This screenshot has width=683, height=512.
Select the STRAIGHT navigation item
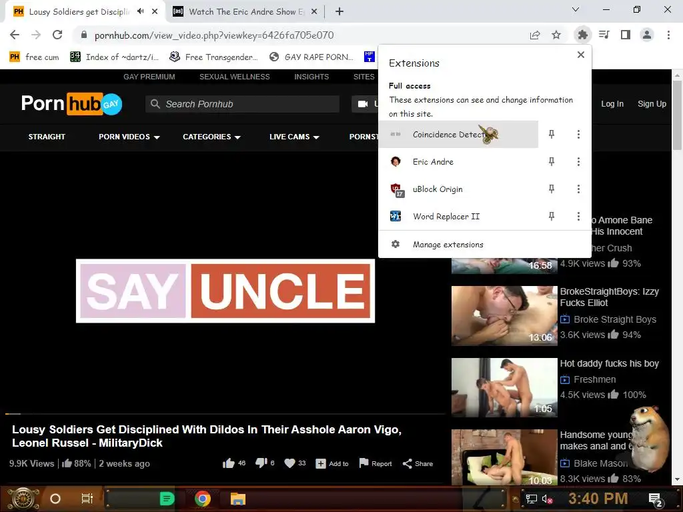(x=47, y=137)
